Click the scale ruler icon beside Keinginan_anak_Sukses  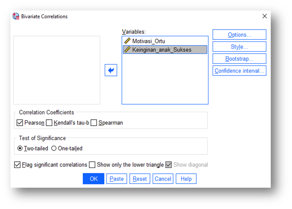point(128,50)
